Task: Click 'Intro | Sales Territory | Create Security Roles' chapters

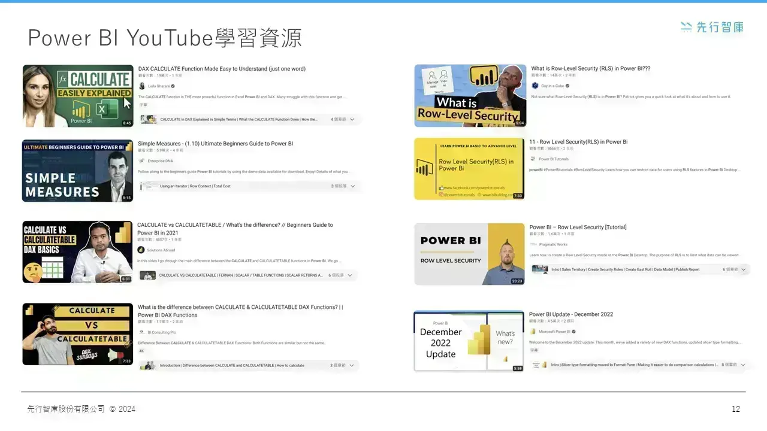Action: point(625,269)
